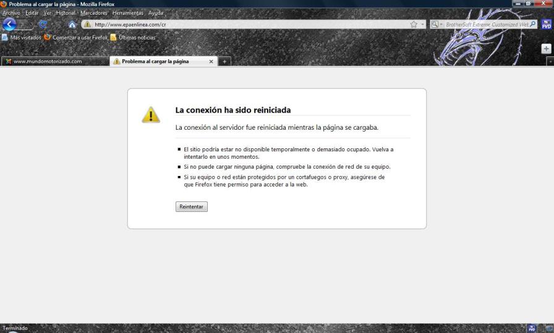Screen dimensions: 554x333
Task: Bookmark this page with the star icon
Action: click(x=414, y=24)
